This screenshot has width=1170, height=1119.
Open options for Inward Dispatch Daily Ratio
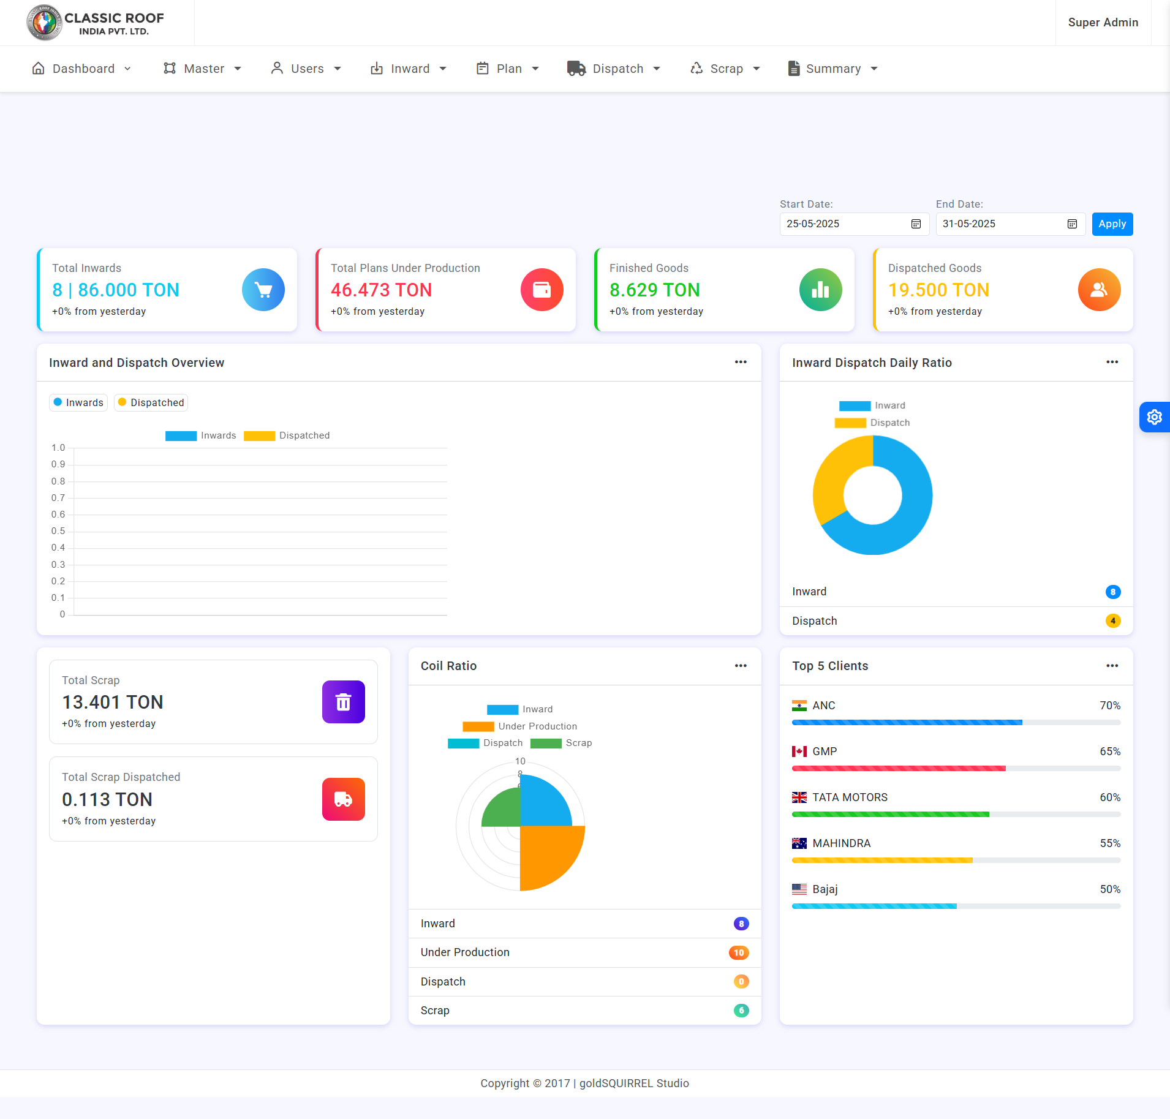(x=1112, y=362)
